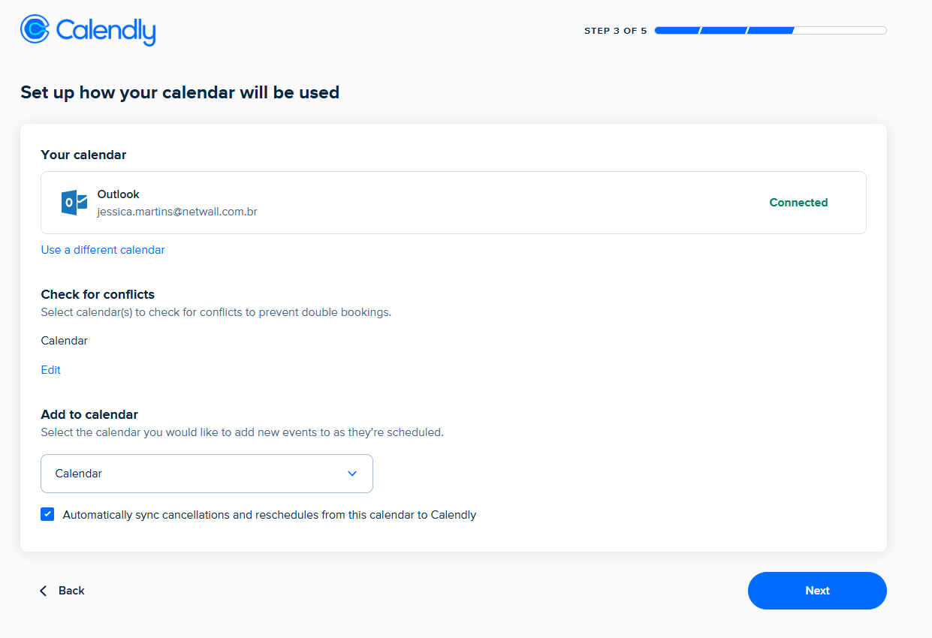Viewport: 932px width, 638px height.
Task: Click the jessica.martins email address
Action: (x=177, y=212)
